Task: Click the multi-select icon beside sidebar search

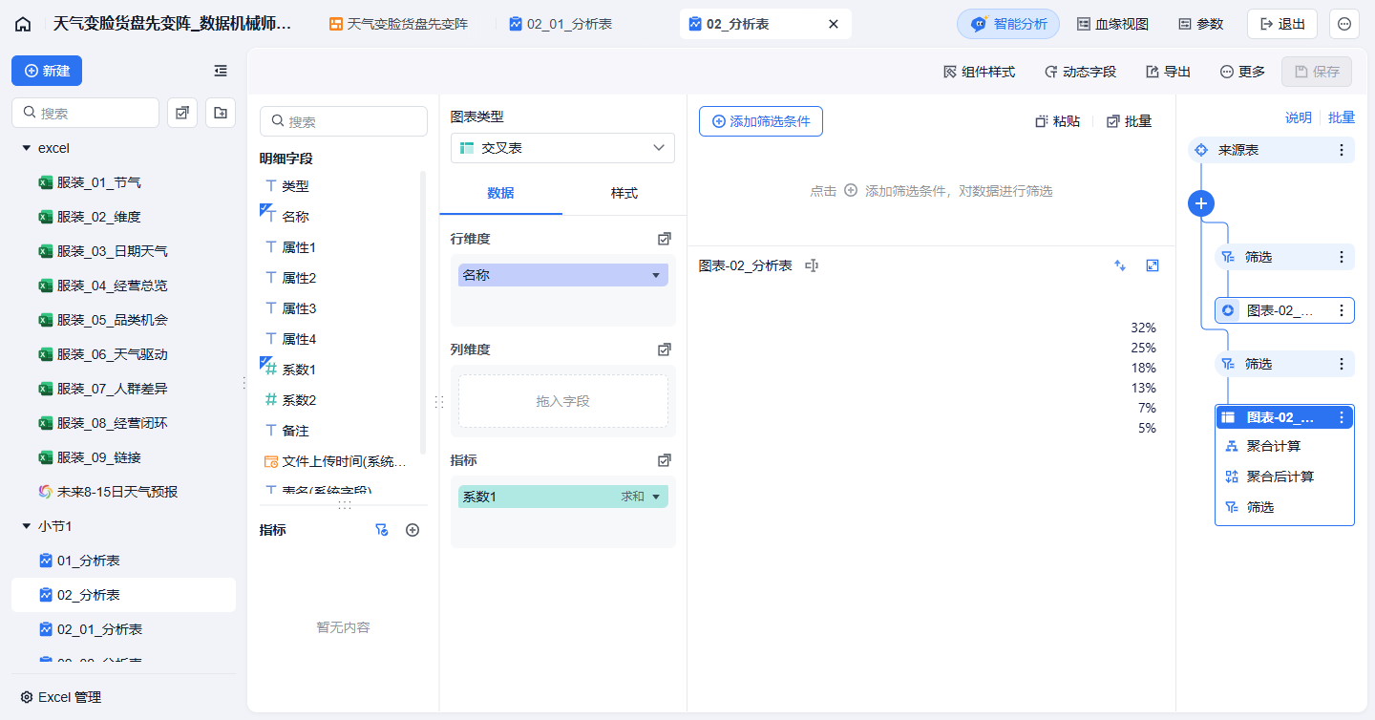Action: [182, 113]
